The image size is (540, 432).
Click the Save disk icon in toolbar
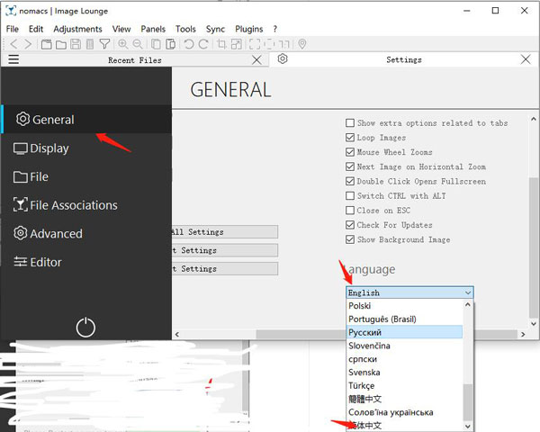point(76,44)
